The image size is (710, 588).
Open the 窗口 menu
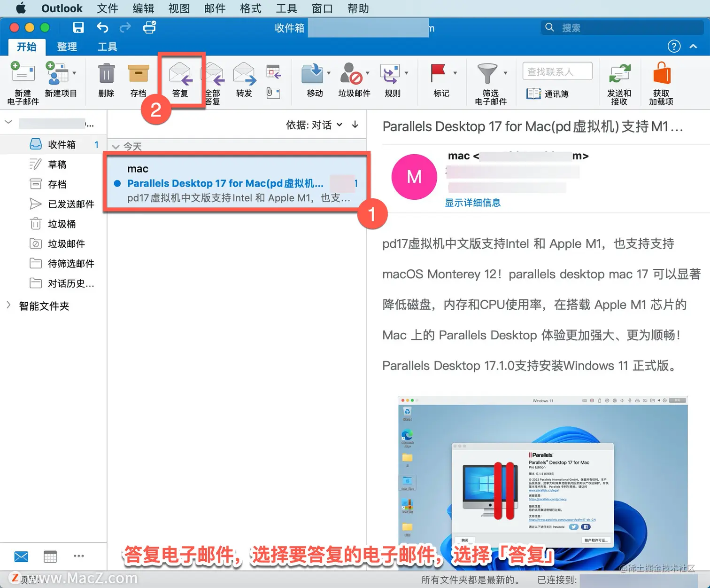pos(322,8)
